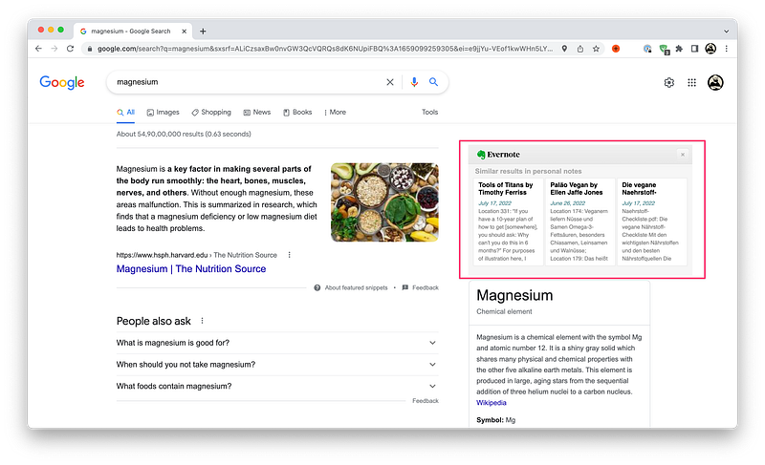The width and height of the screenshot is (765, 465).
Task: Go forward with the browser forward arrow
Action: 55,49
